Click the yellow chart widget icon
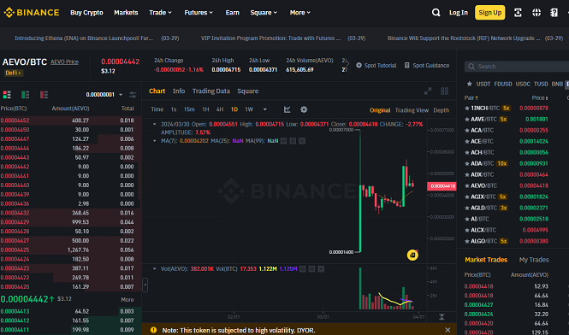The width and height of the screenshot is (569, 335). (x=412, y=255)
